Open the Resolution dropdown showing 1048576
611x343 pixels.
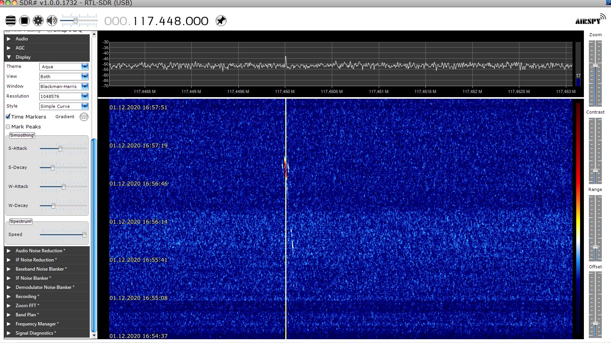(64, 96)
